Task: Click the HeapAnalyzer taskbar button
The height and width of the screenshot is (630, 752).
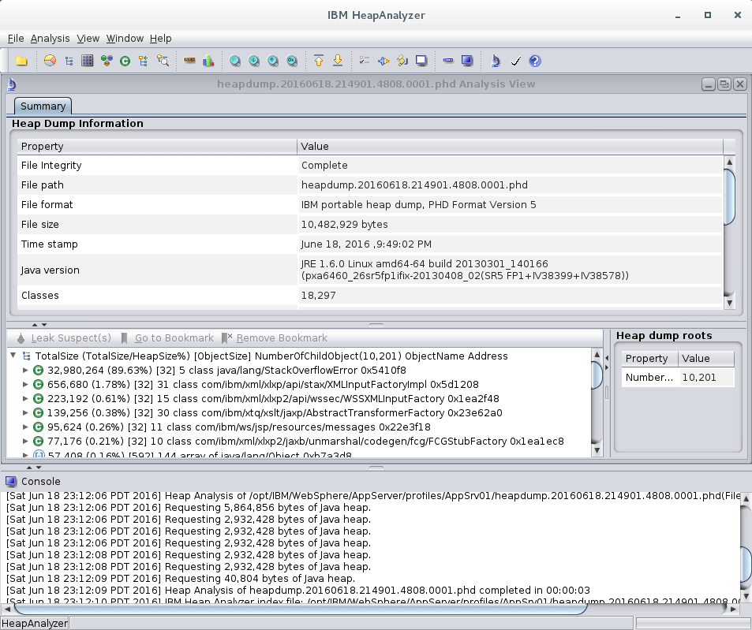Action: [35, 622]
